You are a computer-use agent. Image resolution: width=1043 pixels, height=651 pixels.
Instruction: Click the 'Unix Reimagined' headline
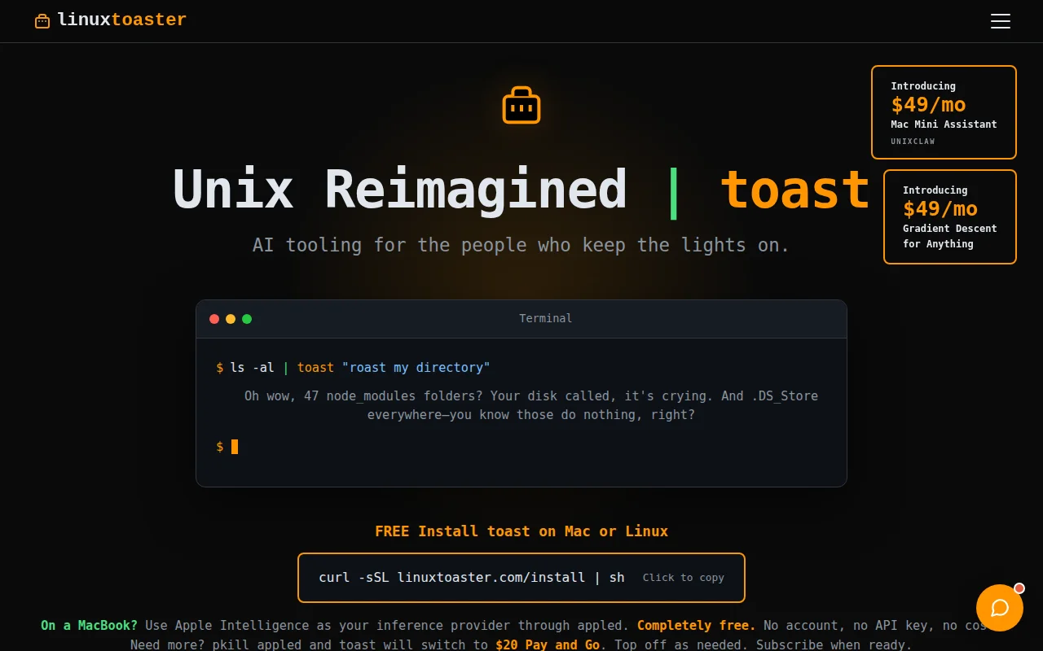click(399, 190)
